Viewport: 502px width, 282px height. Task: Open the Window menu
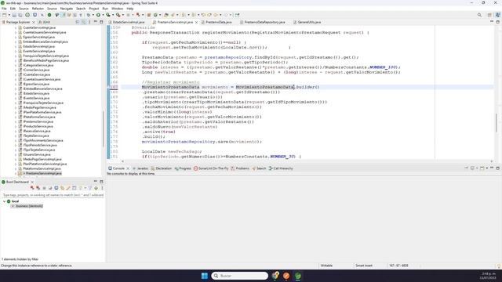117,9
